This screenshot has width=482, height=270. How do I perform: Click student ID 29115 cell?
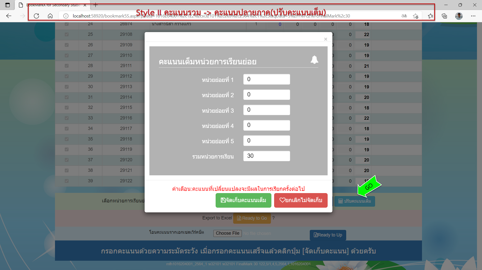[x=126, y=107]
